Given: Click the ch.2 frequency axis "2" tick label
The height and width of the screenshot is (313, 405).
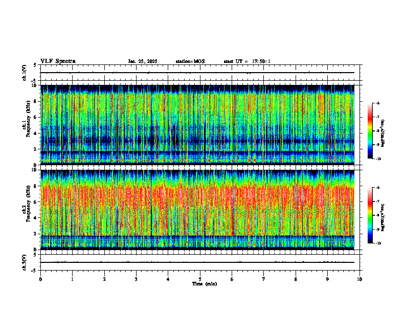Looking at the screenshot, I should 35,234.
